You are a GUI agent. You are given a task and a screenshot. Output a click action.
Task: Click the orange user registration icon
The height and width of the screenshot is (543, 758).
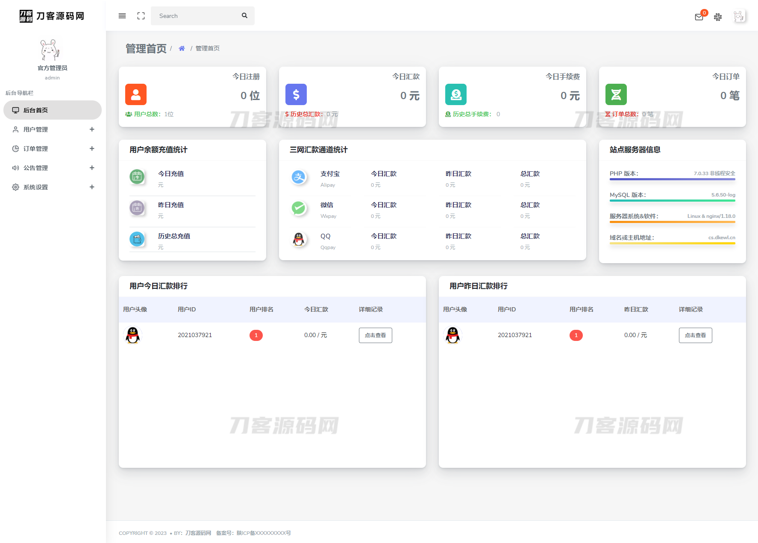(136, 94)
